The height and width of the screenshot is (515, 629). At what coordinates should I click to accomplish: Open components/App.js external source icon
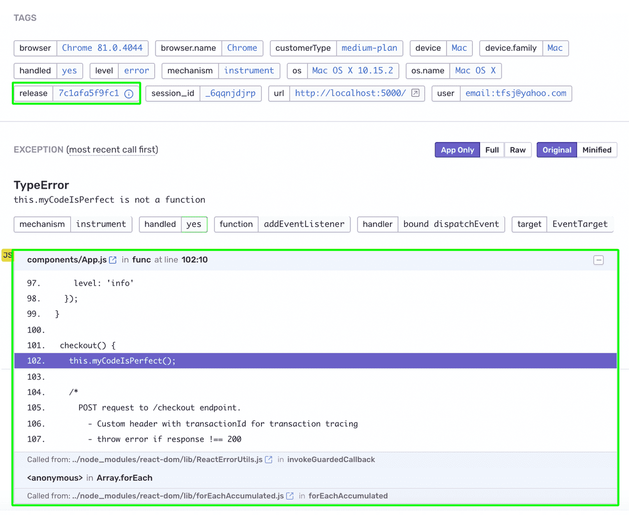tap(113, 260)
